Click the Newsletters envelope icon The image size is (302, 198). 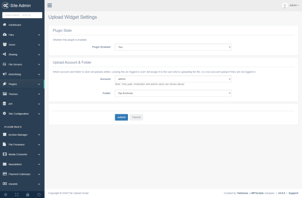click(x=4, y=164)
